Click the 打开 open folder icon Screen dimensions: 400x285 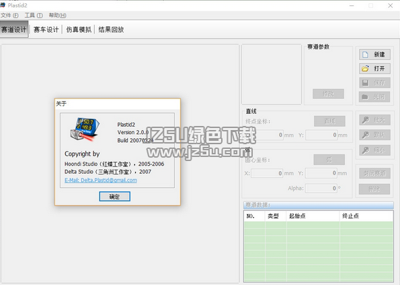click(365, 69)
